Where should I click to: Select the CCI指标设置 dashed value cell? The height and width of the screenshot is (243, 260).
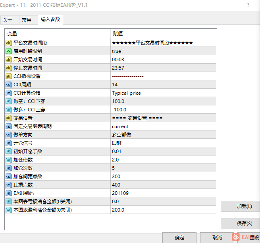163,76
